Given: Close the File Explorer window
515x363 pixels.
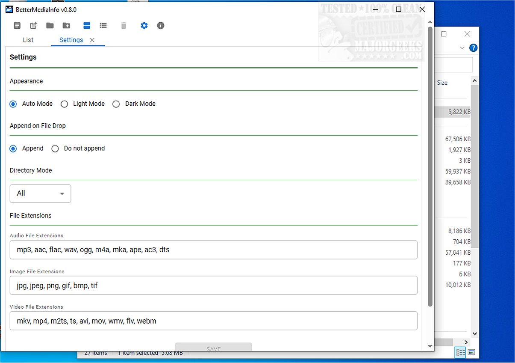Looking at the screenshot, I should click(x=467, y=34).
